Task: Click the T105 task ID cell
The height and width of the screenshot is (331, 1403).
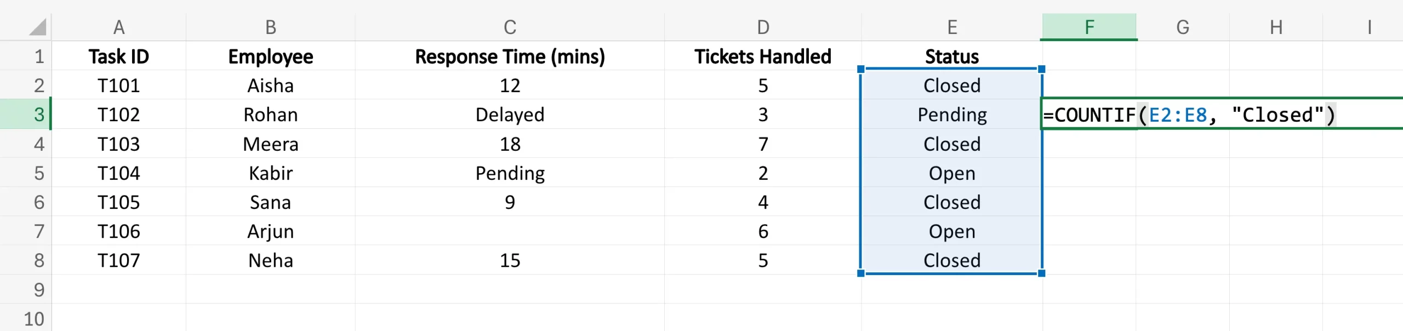Action: (118, 202)
